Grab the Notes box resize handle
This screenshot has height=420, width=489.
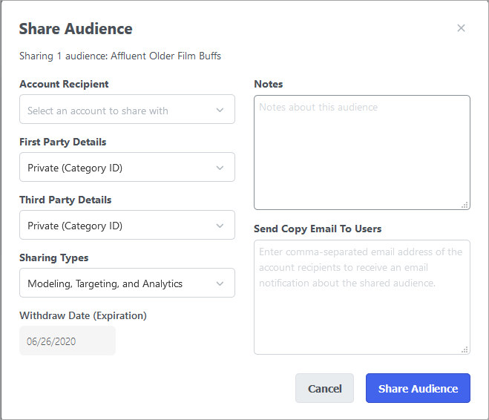465,204
